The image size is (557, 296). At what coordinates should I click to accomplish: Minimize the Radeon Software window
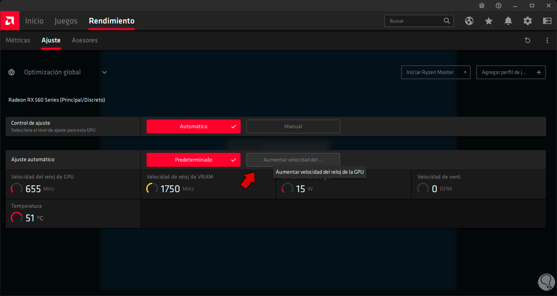pos(515,6)
